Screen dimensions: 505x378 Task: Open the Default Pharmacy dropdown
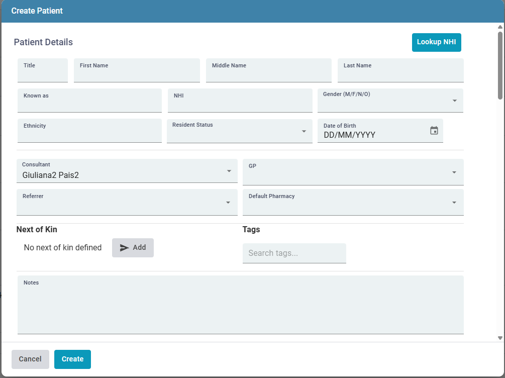(x=454, y=203)
